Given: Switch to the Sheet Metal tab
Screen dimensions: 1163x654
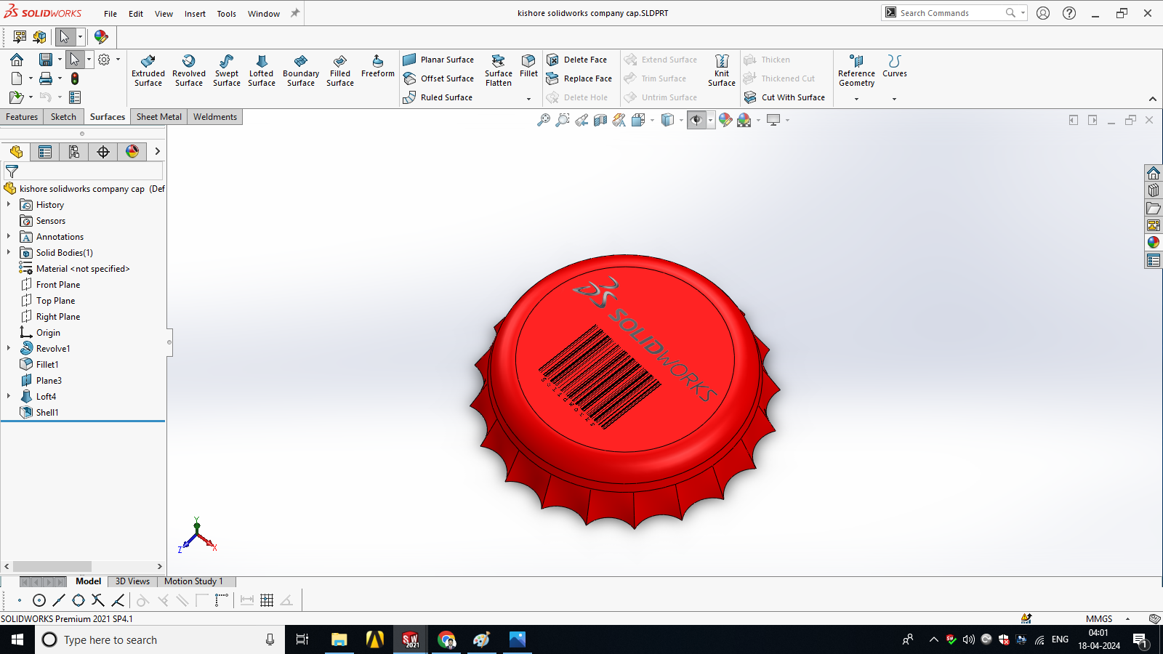Looking at the screenshot, I should pos(158,117).
